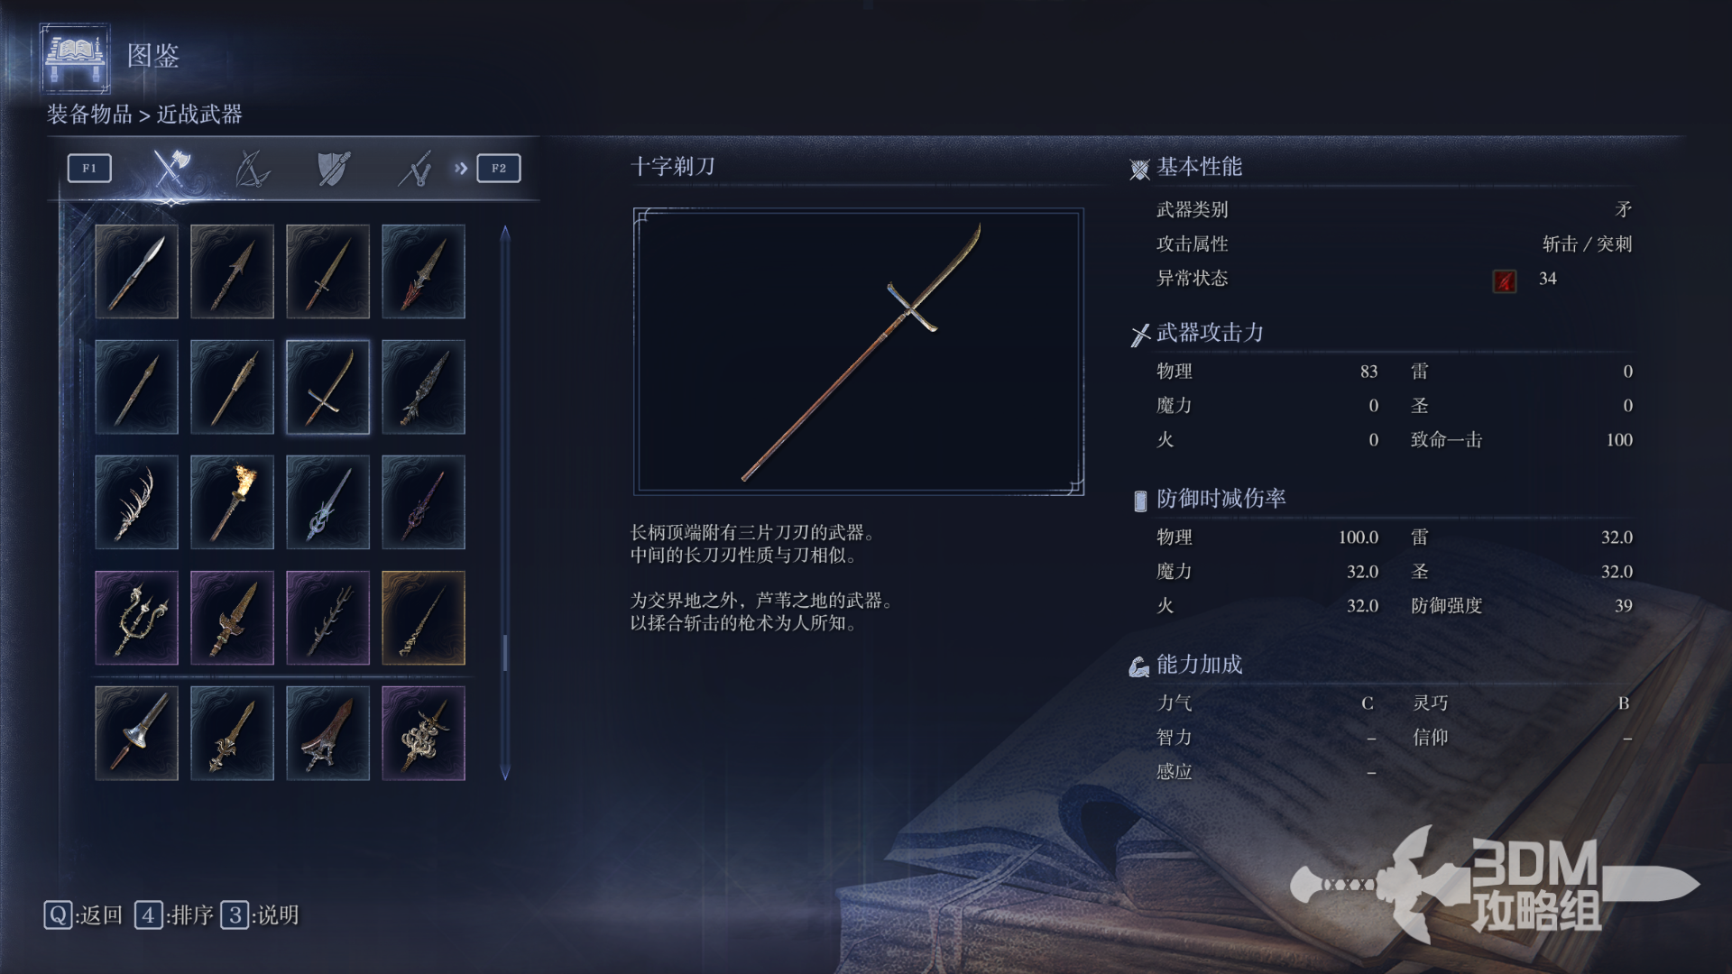Click the scroll up arrow in weapon list
The height and width of the screenshot is (974, 1732).
tap(505, 233)
